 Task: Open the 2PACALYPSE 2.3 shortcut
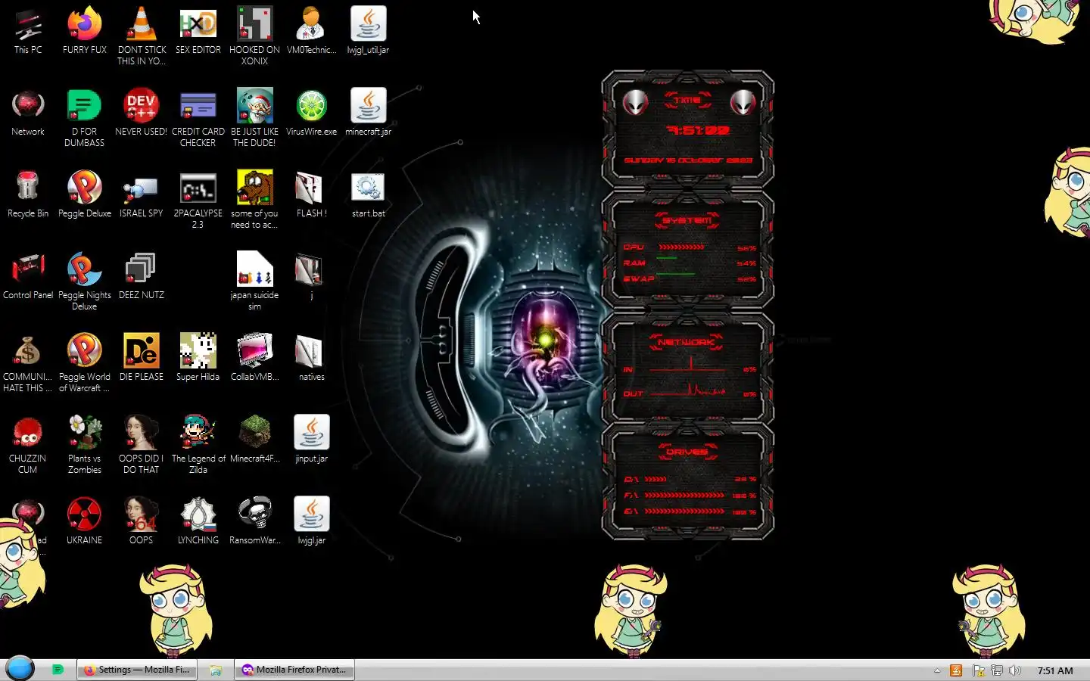coord(198,198)
